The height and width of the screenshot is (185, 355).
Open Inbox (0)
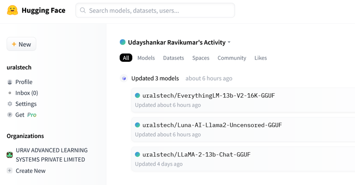pos(26,93)
